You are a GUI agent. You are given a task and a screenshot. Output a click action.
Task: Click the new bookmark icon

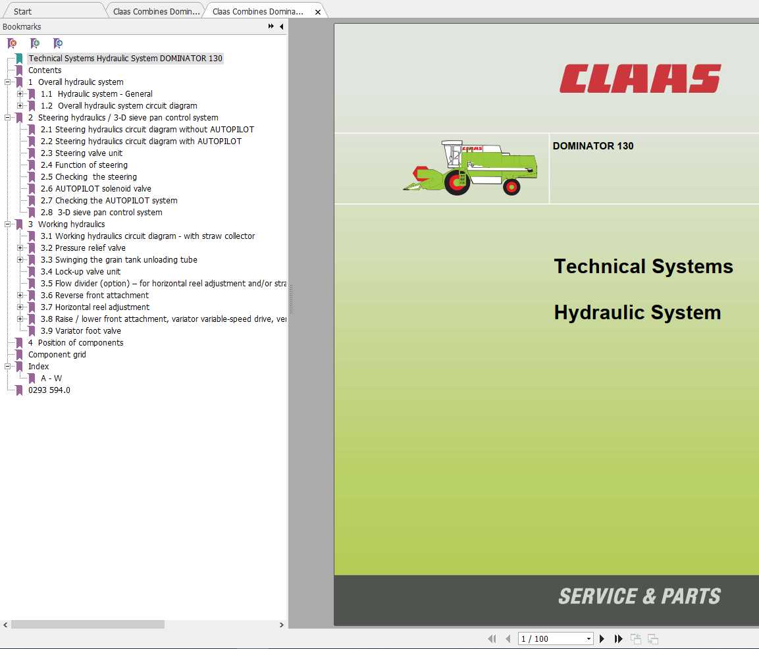(x=35, y=43)
